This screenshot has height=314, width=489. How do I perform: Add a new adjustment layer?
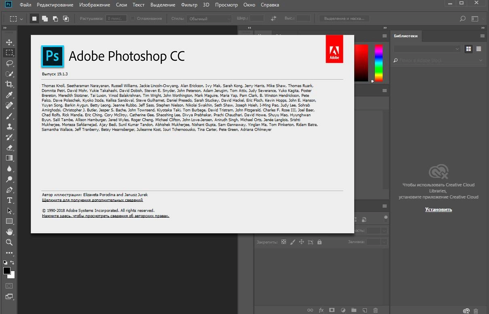343,310
